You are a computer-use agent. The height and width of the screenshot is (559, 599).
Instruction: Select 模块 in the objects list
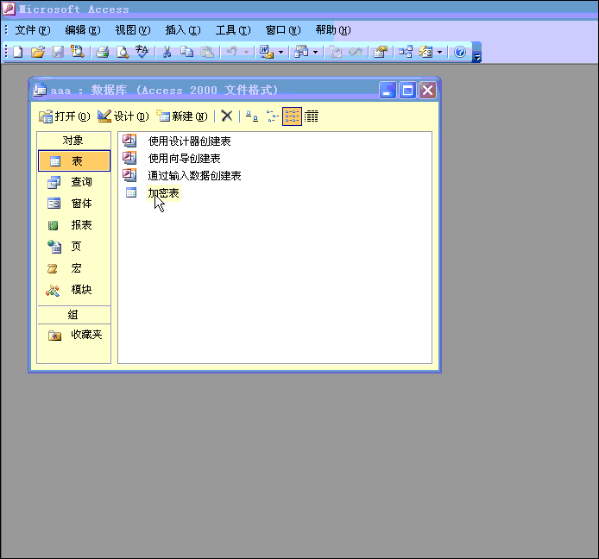[x=74, y=290]
